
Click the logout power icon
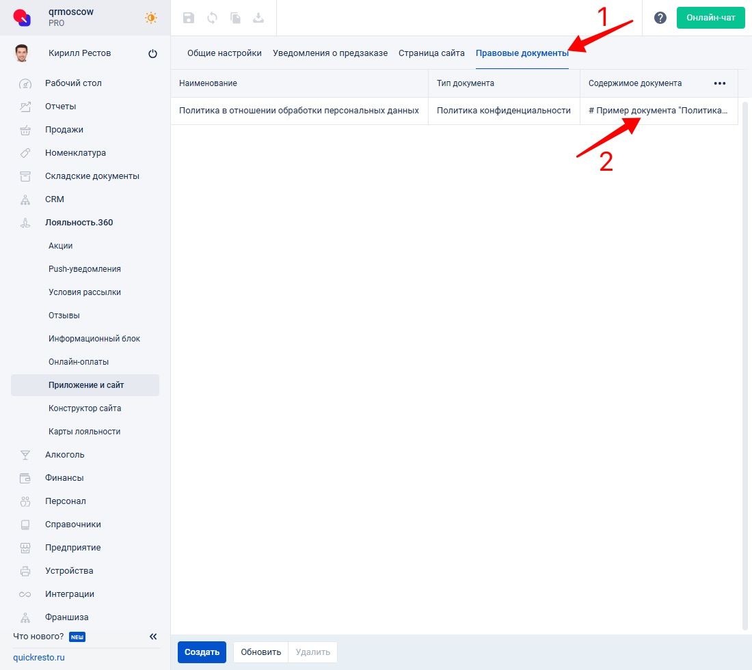pyautogui.click(x=152, y=54)
